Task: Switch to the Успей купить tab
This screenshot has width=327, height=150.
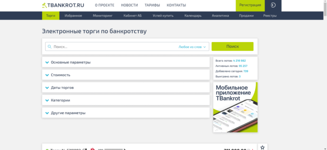Action: (x=163, y=16)
